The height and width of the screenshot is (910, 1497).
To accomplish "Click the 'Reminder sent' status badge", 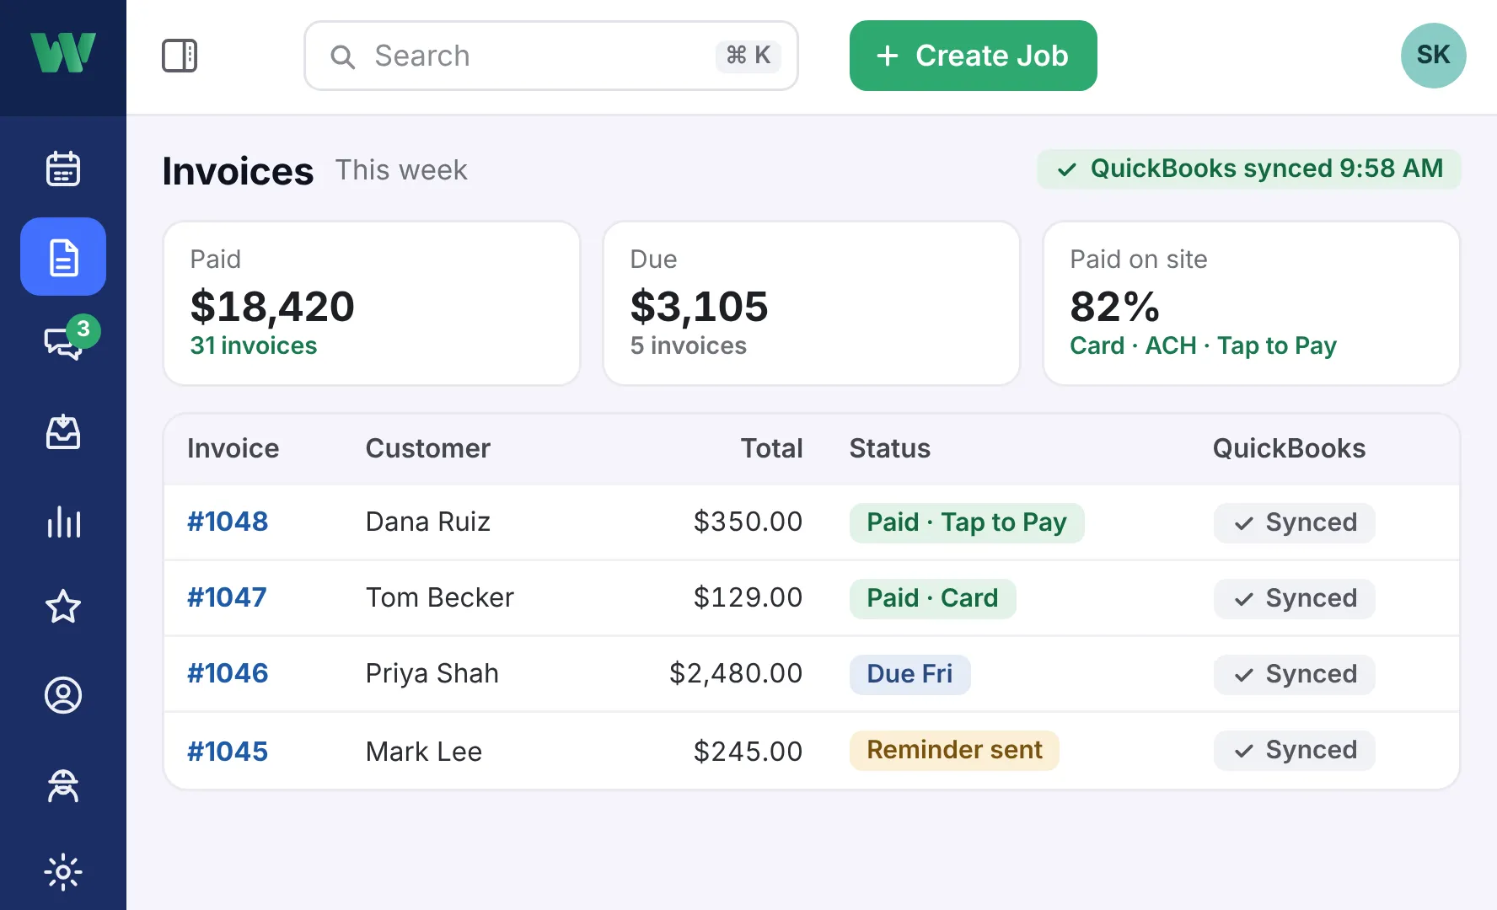I will click(954, 750).
